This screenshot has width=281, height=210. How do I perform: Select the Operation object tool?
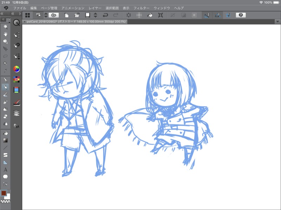point(6,41)
